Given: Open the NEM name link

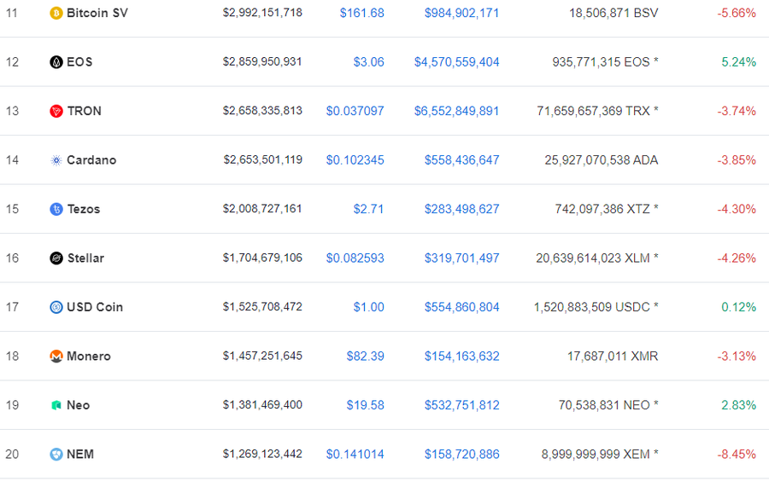Looking at the screenshot, I should pos(80,455).
